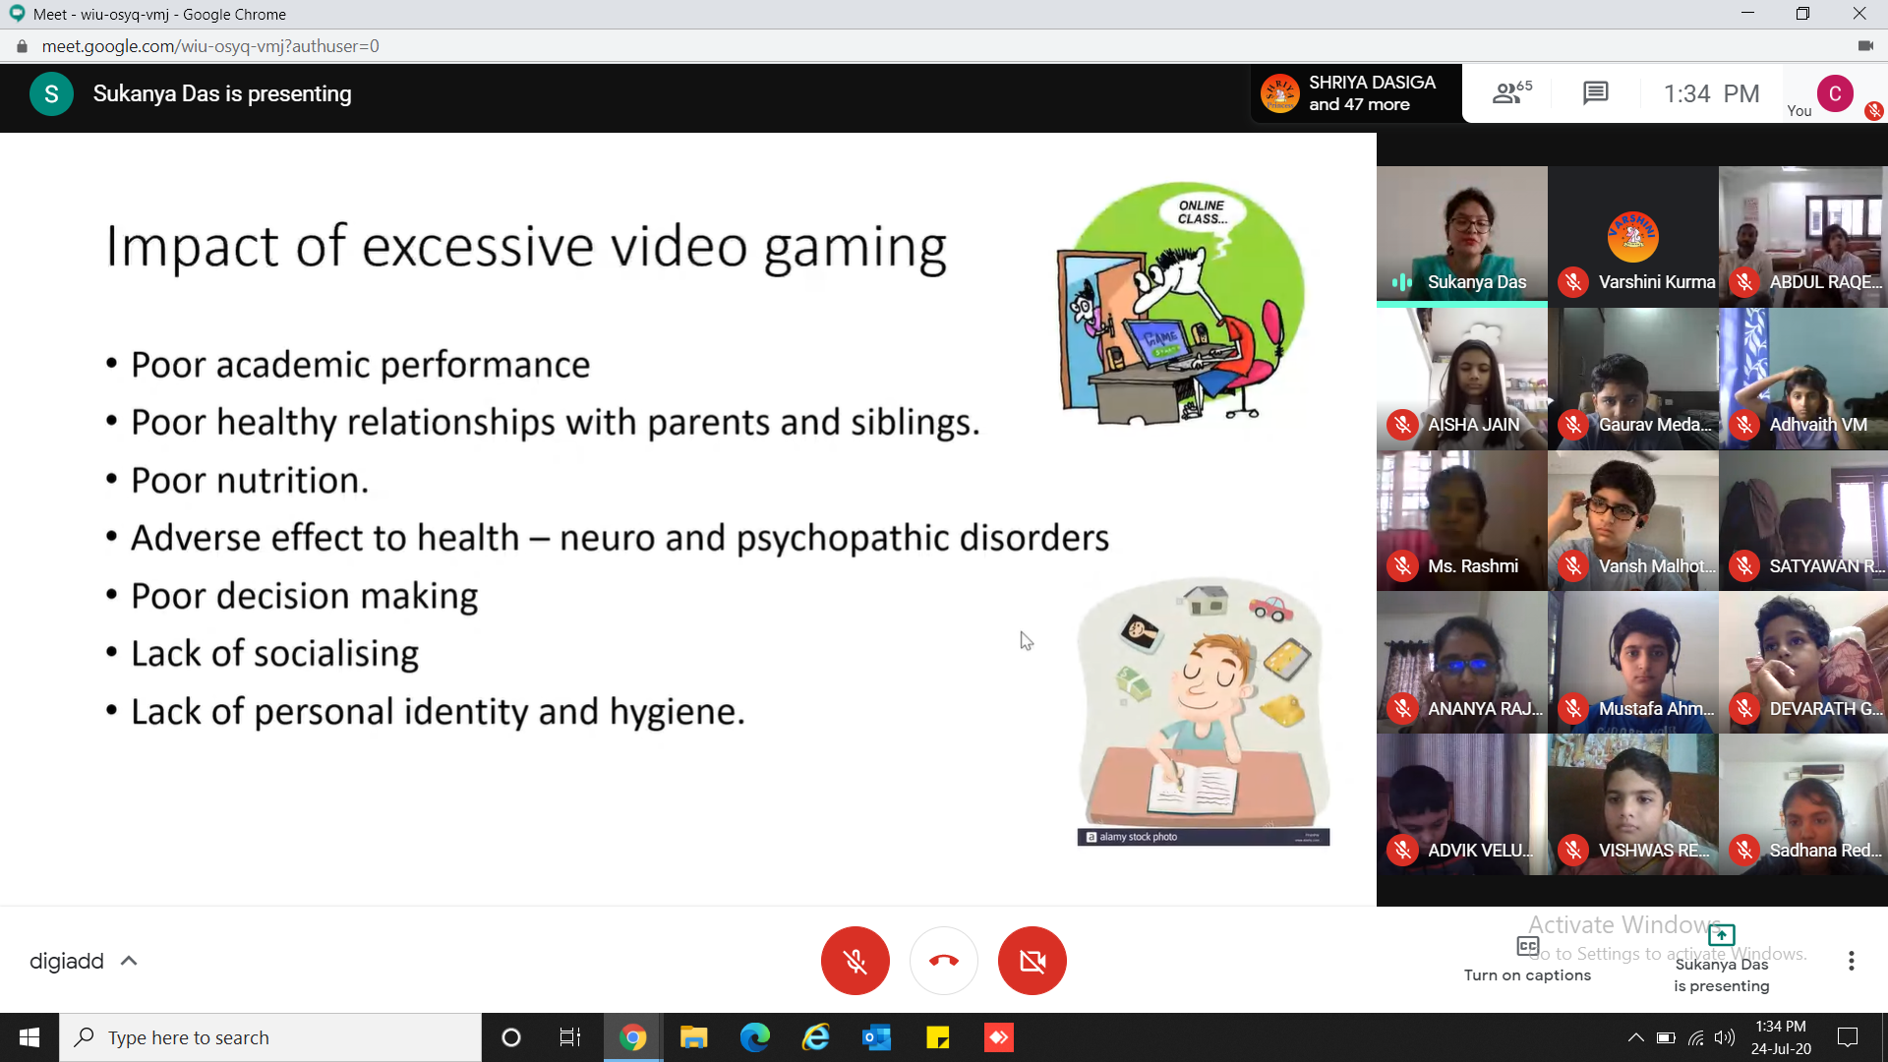Show hidden system tray icons
Screen dimensions: 1888x1062
click(x=1635, y=1037)
